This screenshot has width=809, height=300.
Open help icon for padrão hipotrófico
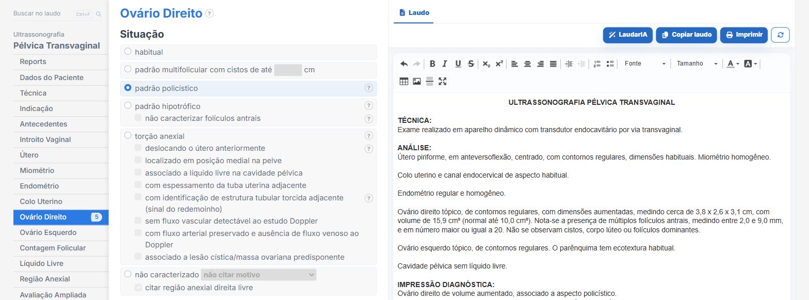pyautogui.click(x=369, y=106)
